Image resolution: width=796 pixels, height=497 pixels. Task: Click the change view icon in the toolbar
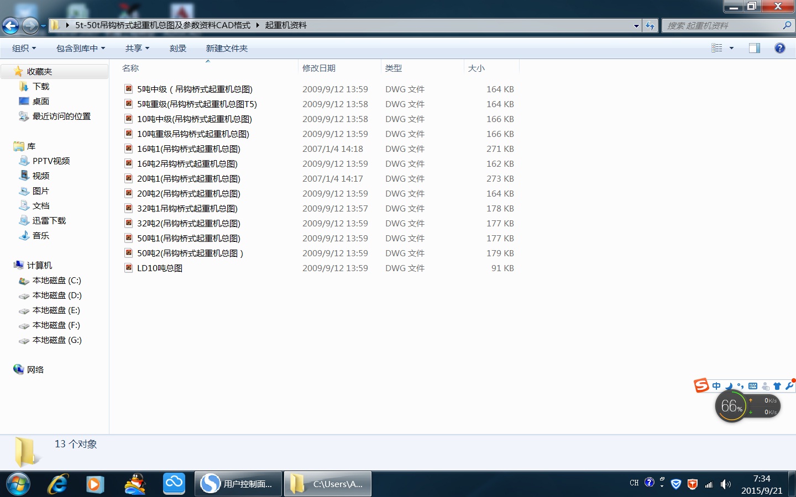pyautogui.click(x=717, y=48)
